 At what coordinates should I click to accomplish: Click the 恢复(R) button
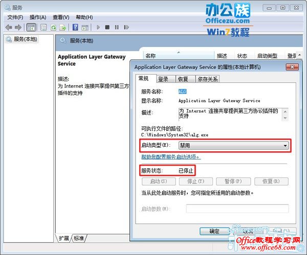271,181
